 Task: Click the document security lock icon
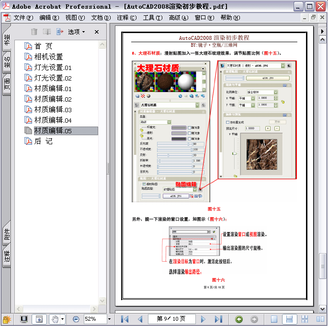point(7,319)
